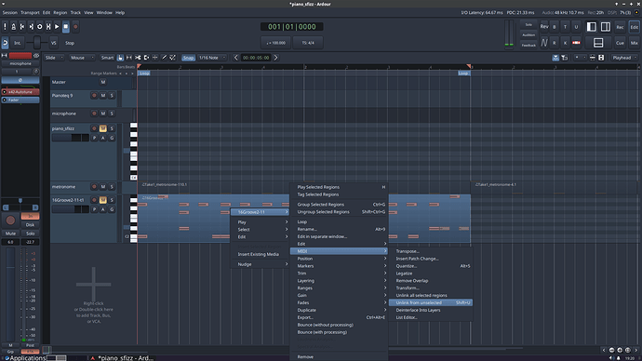Toggle the left editor list panel icon

(x=591, y=27)
